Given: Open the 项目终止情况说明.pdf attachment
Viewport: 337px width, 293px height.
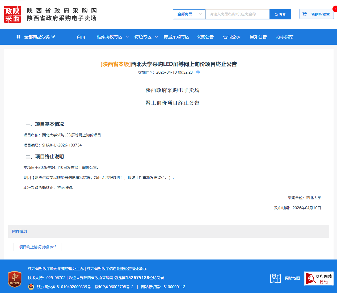Looking at the screenshot, I should point(37,247).
